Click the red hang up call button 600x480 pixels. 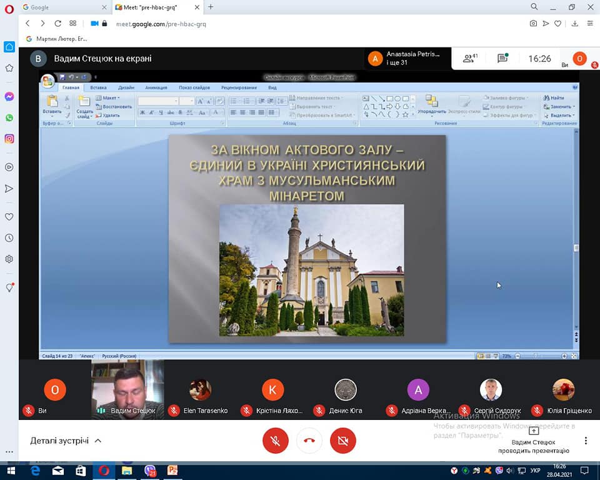point(309,441)
